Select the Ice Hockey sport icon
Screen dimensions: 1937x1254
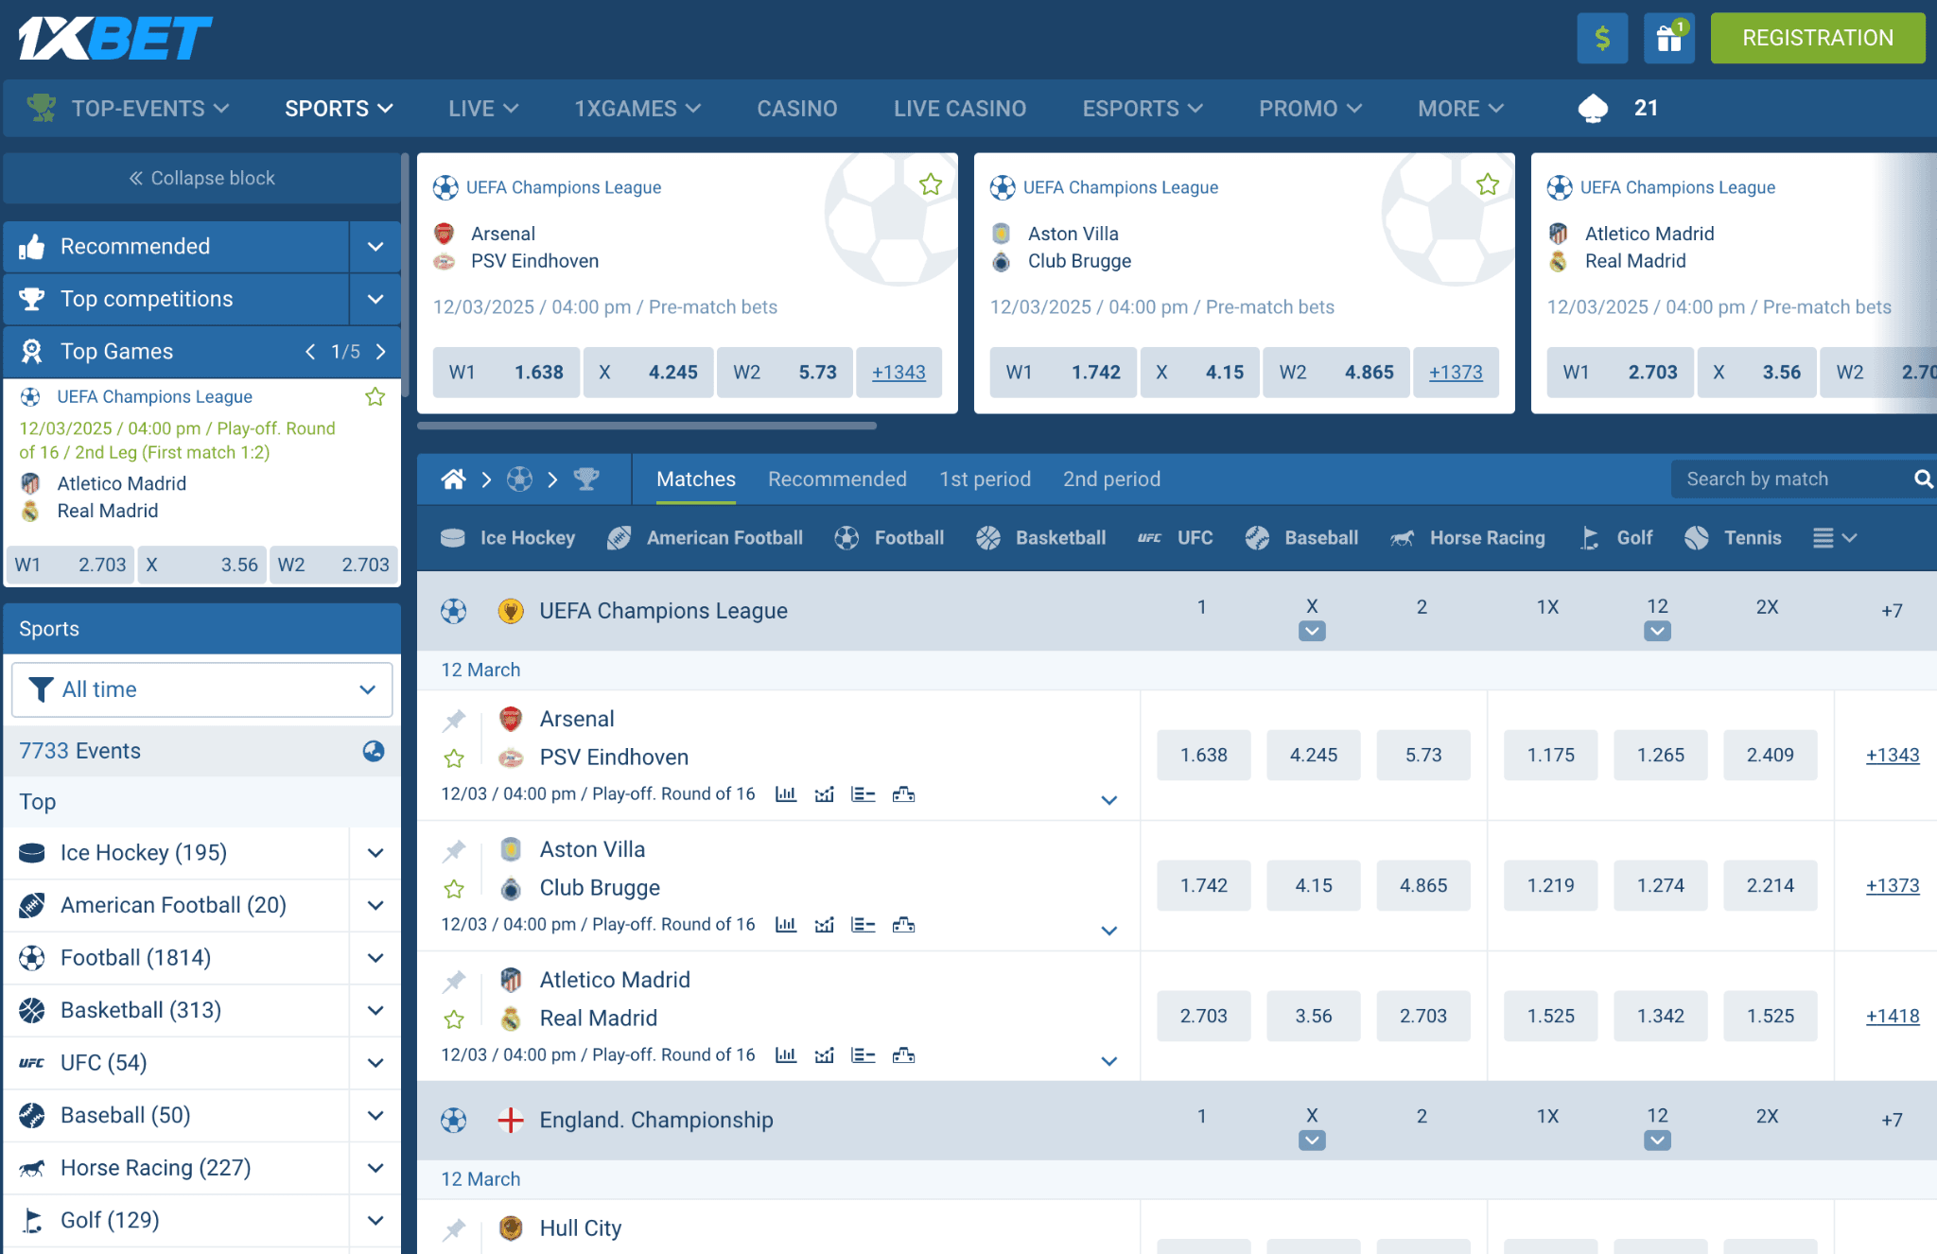(x=452, y=537)
